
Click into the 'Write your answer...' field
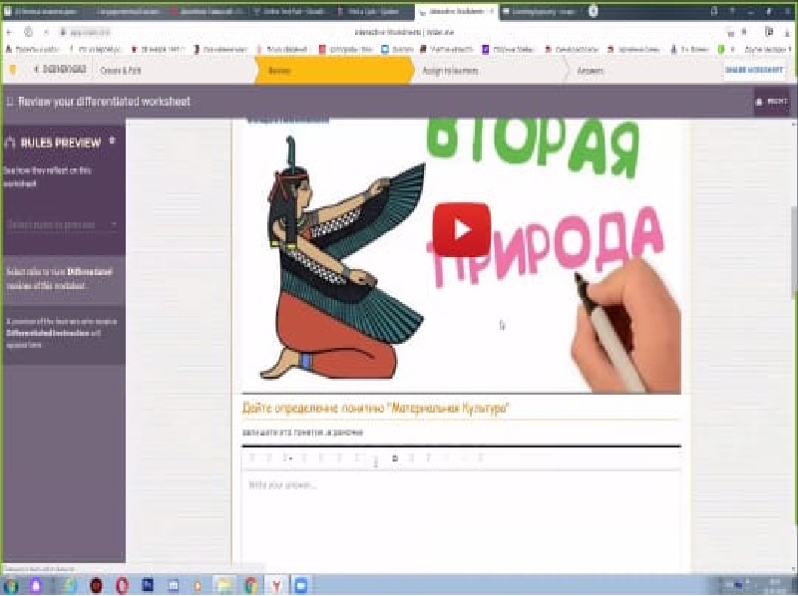coord(461,518)
